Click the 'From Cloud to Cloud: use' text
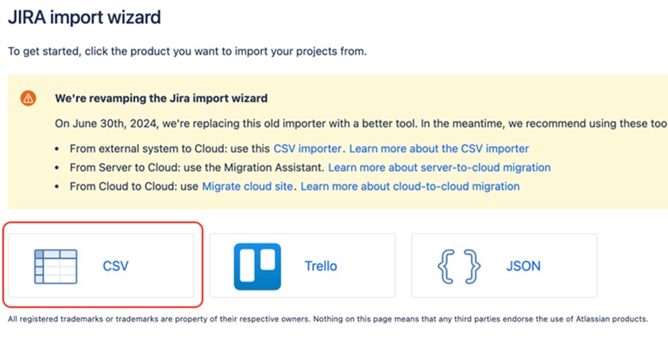668x348 pixels. click(134, 187)
